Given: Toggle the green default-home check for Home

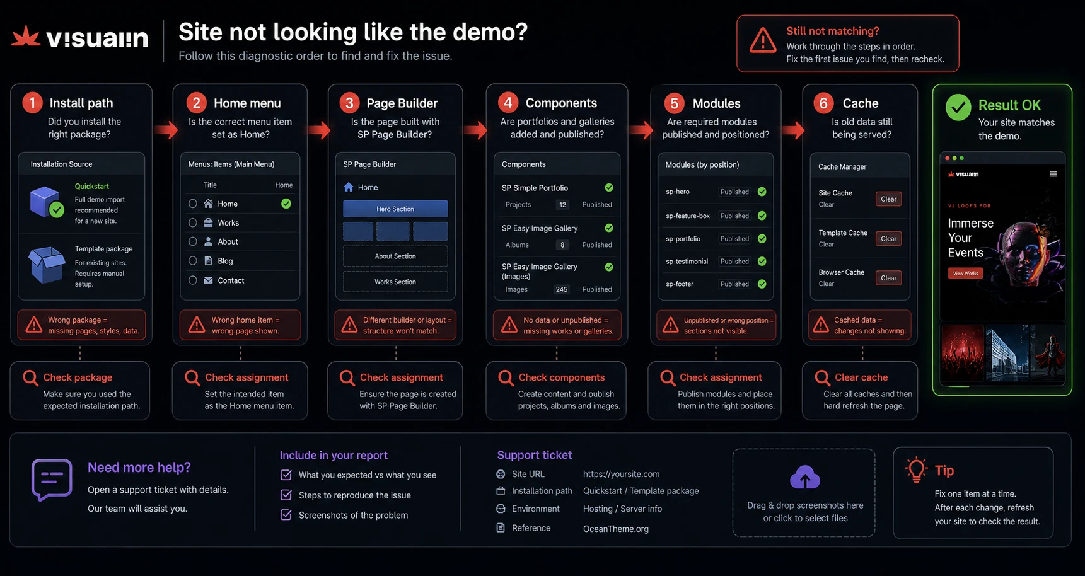Looking at the screenshot, I should point(286,204).
